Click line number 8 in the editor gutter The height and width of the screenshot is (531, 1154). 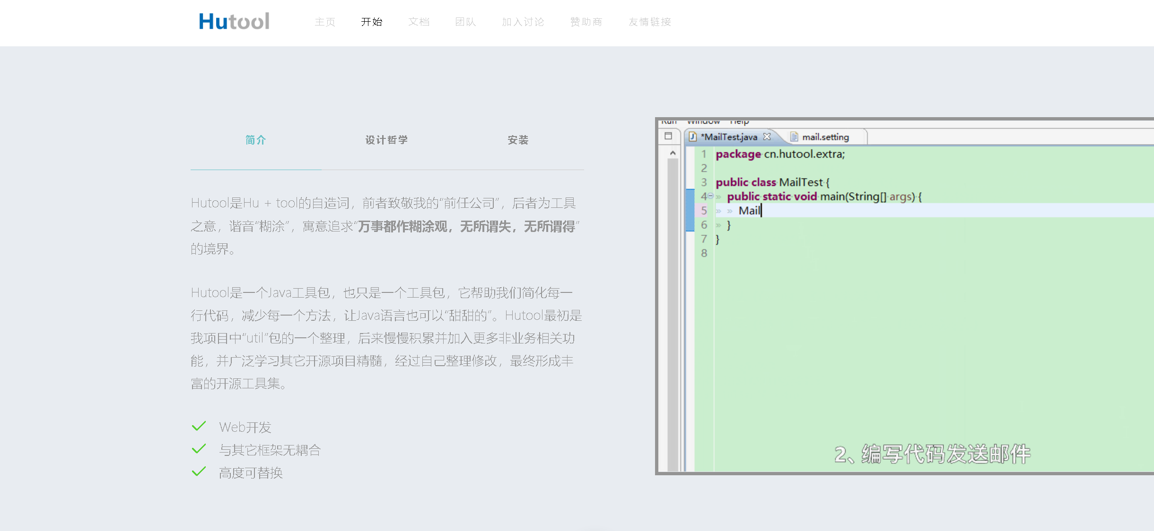click(x=704, y=253)
